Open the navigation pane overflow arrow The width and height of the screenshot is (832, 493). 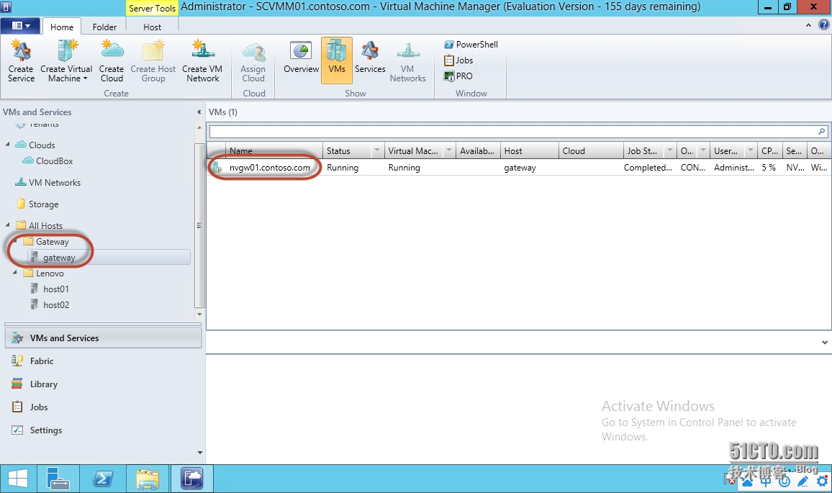click(199, 453)
